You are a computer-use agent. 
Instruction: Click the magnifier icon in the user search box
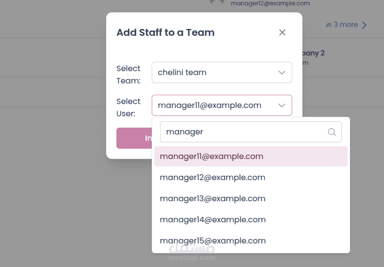pyautogui.click(x=332, y=132)
